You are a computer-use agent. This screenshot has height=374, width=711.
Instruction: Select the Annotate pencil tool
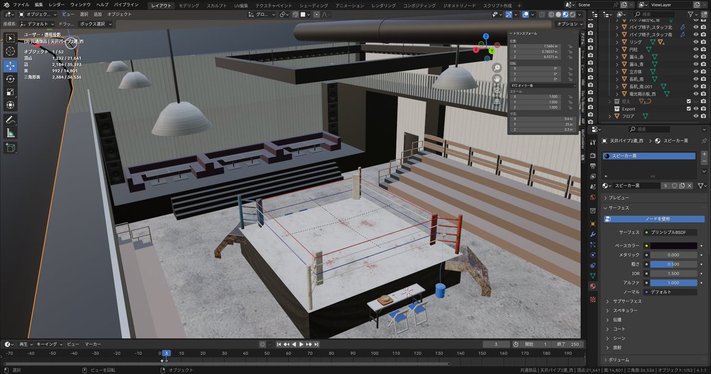[x=11, y=120]
